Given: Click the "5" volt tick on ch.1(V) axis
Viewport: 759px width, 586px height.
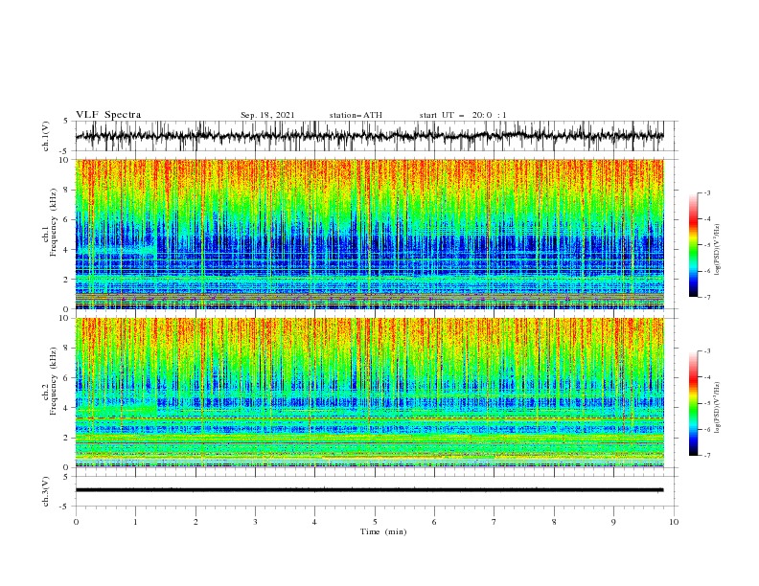Looking at the screenshot, I should [66, 121].
